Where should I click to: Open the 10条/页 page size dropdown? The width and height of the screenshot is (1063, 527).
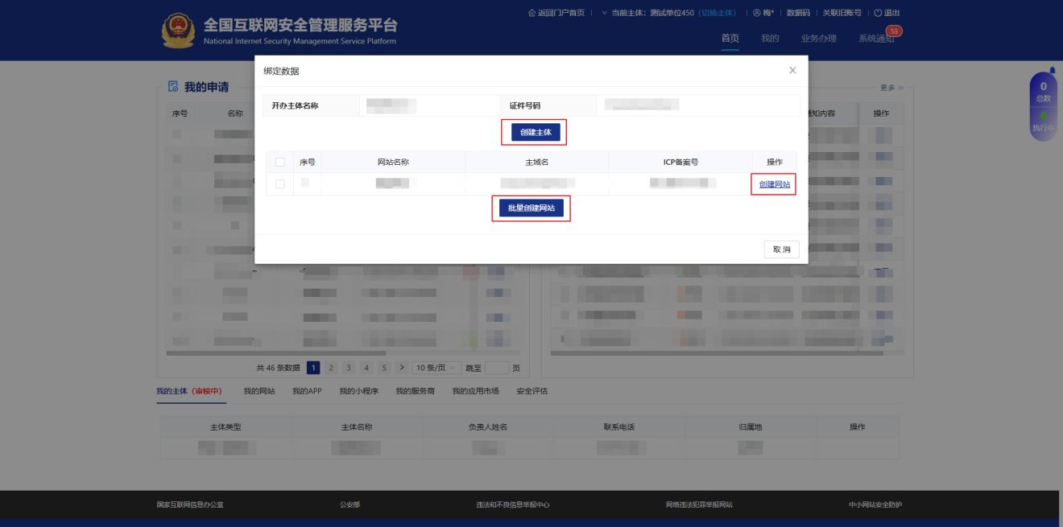[x=435, y=368]
